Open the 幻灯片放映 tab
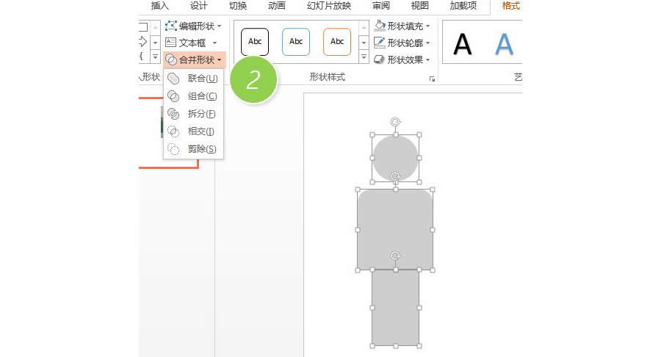Screen dimensions: 661x357 point(329,5)
